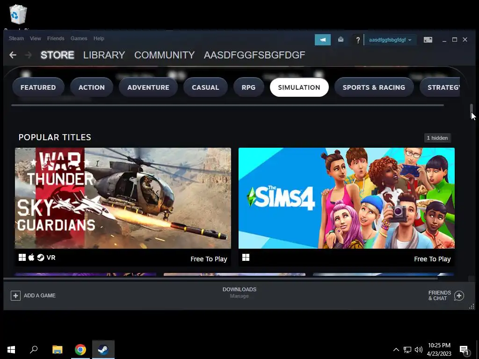The image size is (479, 359).
Task: Select the ACTION category pill
Action: click(x=92, y=87)
